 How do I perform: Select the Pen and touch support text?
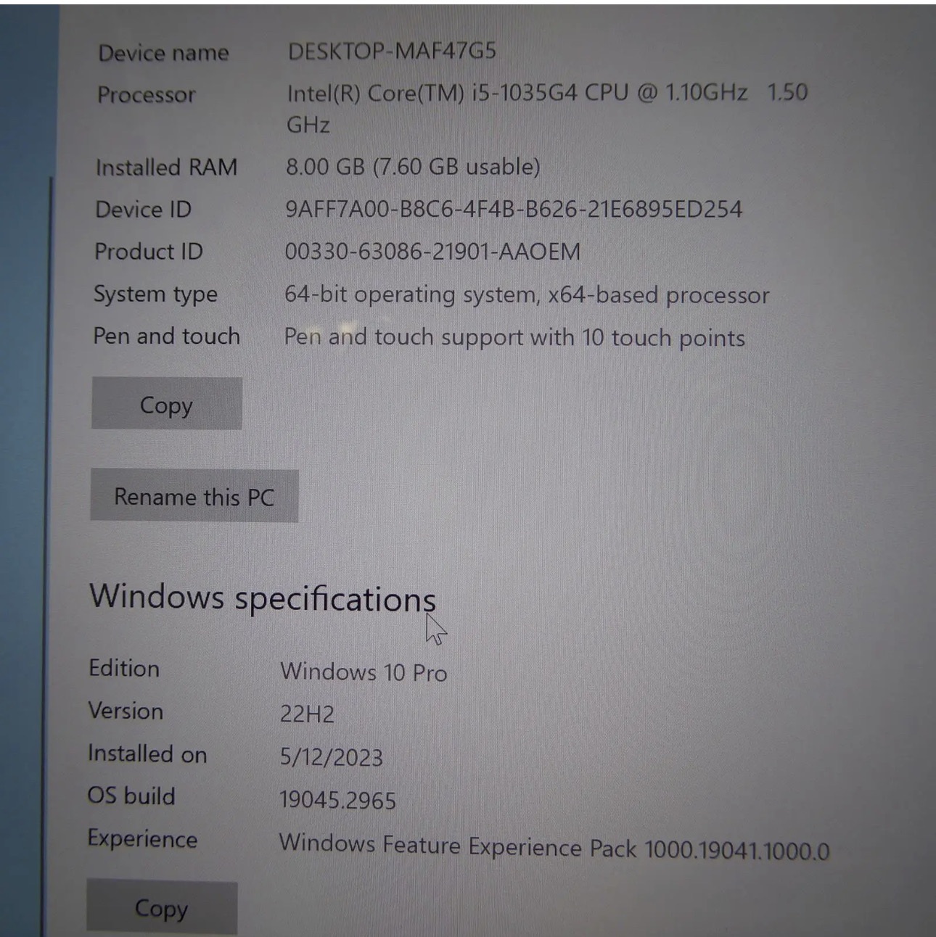coord(517,337)
